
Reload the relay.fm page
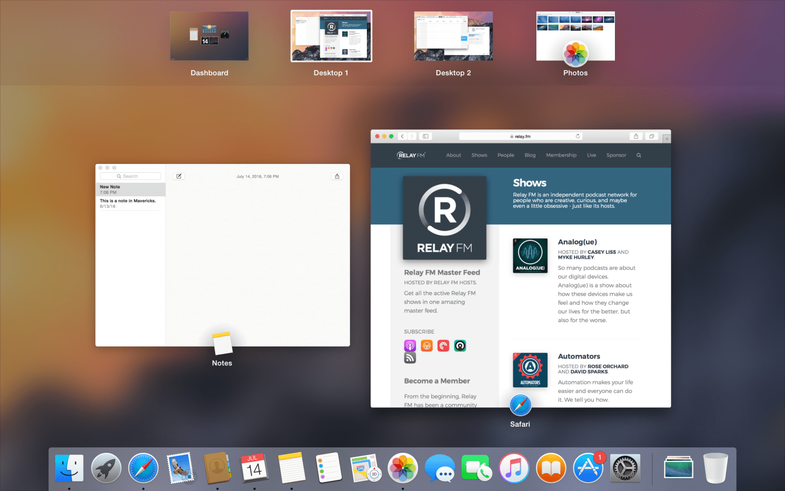pos(578,136)
